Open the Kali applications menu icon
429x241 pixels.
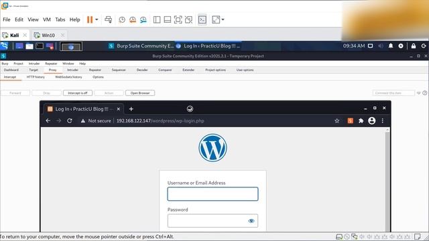[5, 46]
